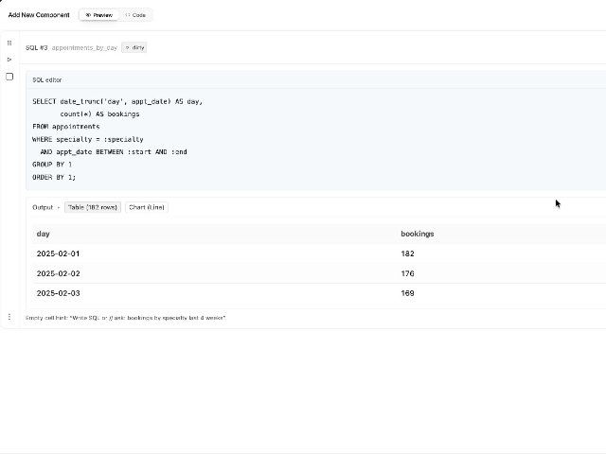Click the bookings value 182

pyautogui.click(x=407, y=253)
